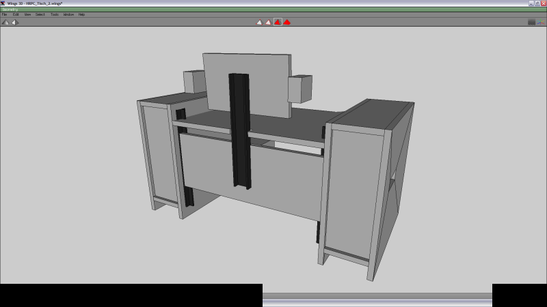Click the black vertical rail on the model
547x307 pixels.
click(239, 130)
